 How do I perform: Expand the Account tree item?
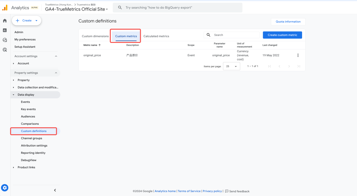click(x=14, y=63)
